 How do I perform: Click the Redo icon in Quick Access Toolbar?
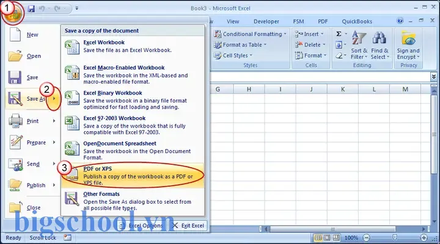point(57,9)
